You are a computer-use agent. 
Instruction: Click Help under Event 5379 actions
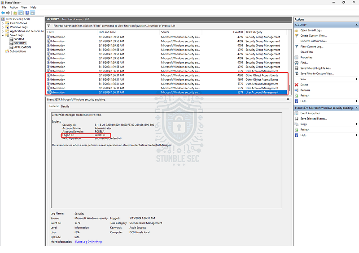tap(303, 135)
